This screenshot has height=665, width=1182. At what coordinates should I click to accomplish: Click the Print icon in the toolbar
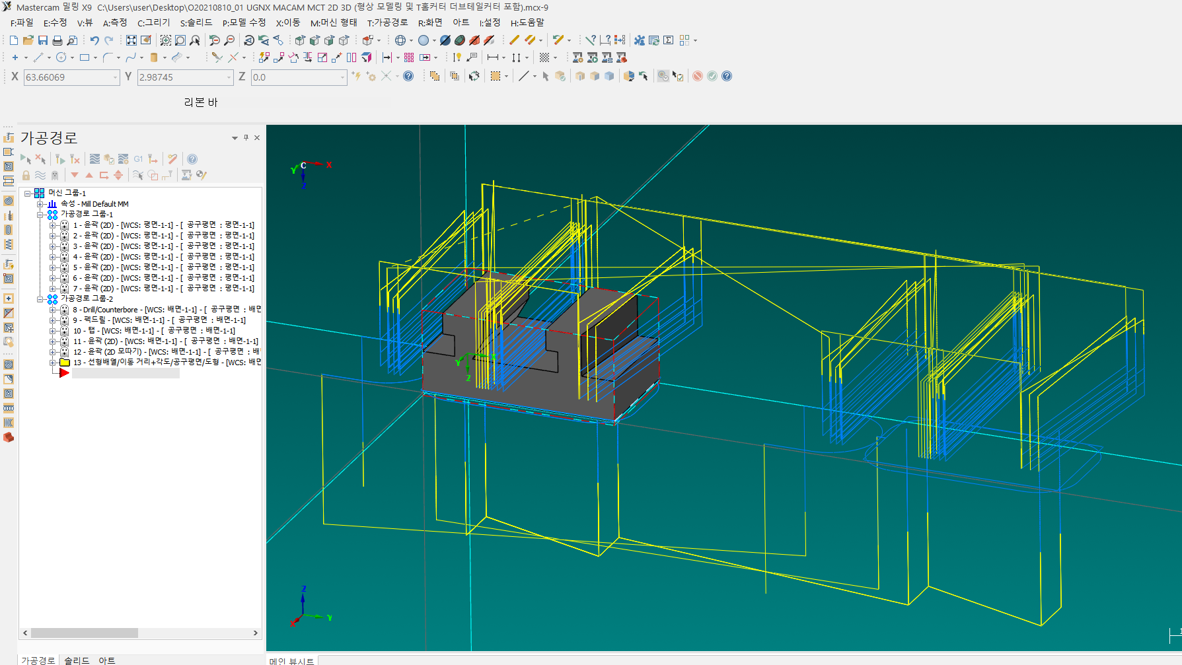pyautogui.click(x=57, y=40)
